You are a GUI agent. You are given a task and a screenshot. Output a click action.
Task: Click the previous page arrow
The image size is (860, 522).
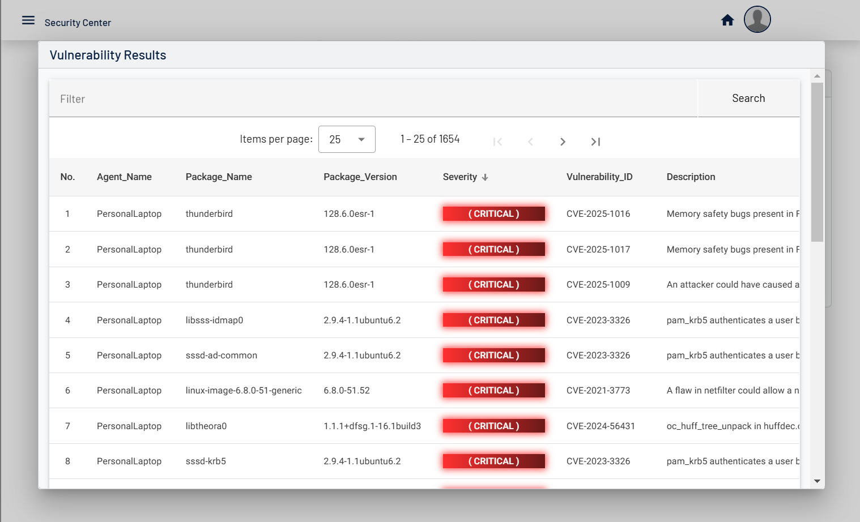click(530, 142)
